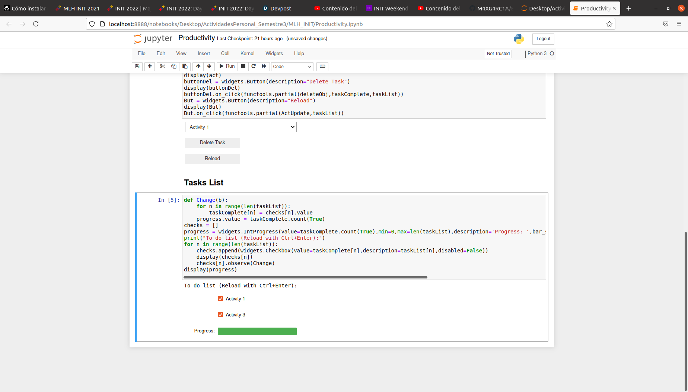The width and height of the screenshot is (688, 392).
Task: Restart the kernel icon
Action: coord(254,66)
